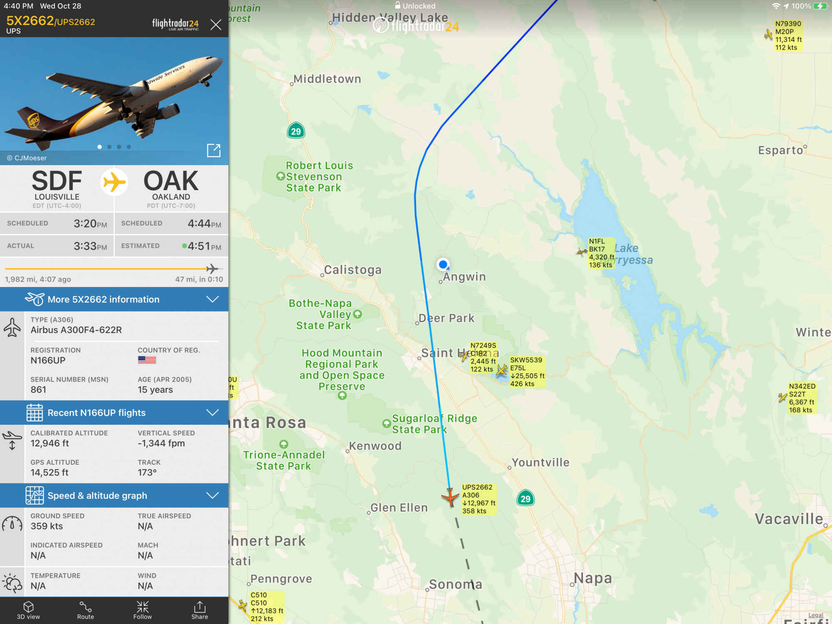Expand More 5X2662 information section
Image resolution: width=832 pixels, height=624 pixels.
point(114,299)
